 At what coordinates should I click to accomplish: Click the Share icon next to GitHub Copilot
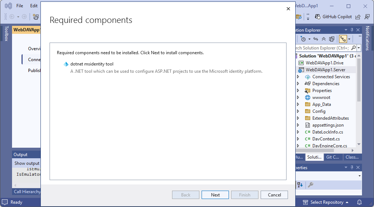(x=358, y=17)
